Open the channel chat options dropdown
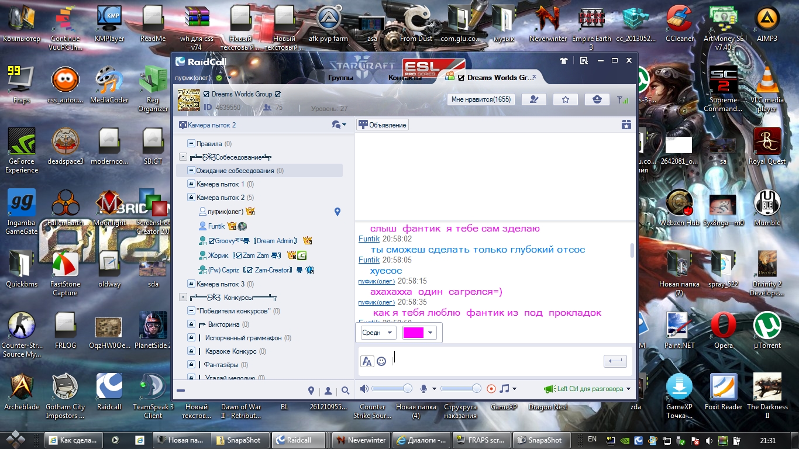The width and height of the screenshot is (799, 449). coord(339,125)
